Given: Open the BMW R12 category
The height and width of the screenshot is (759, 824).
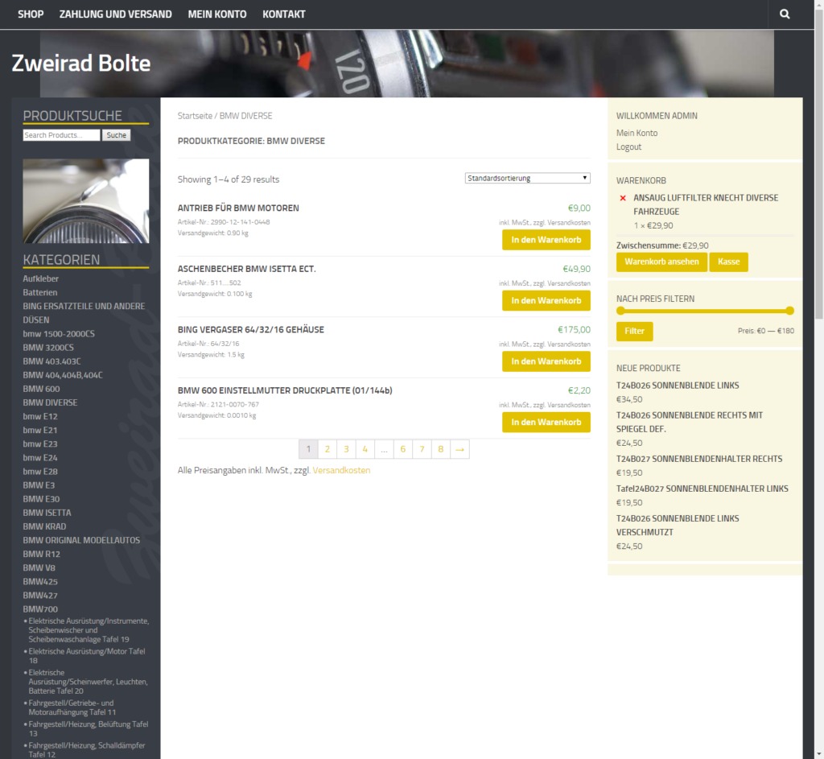Looking at the screenshot, I should (42, 554).
